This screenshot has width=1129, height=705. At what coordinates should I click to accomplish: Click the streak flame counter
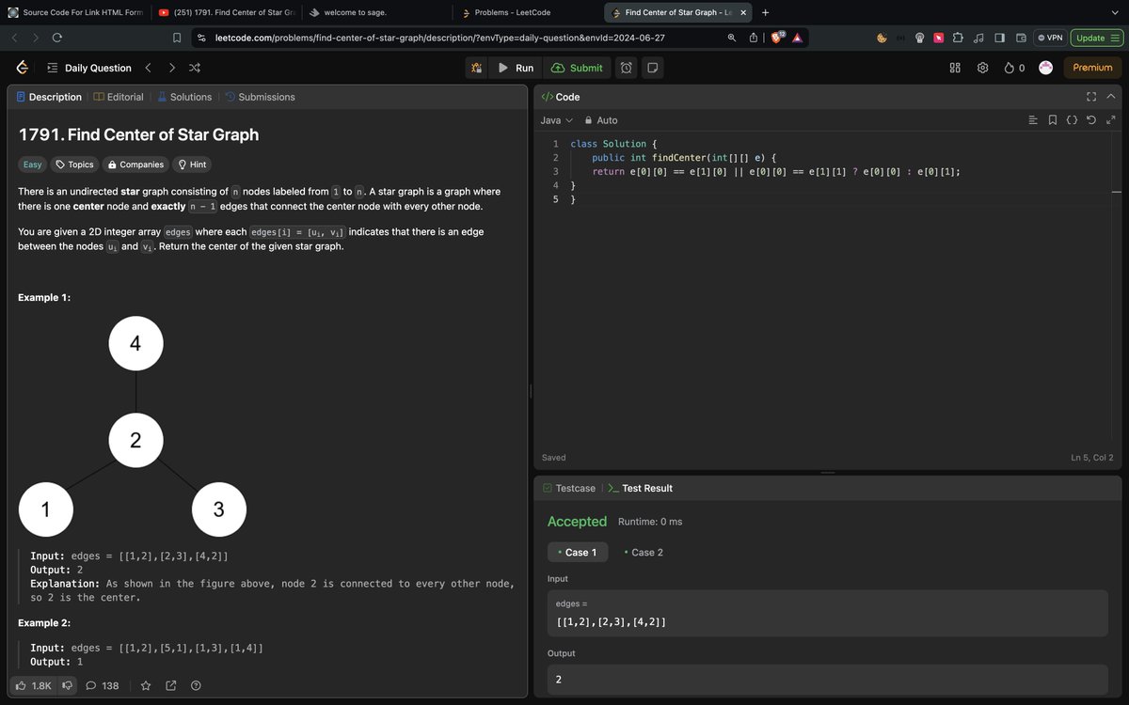(1014, 68)
